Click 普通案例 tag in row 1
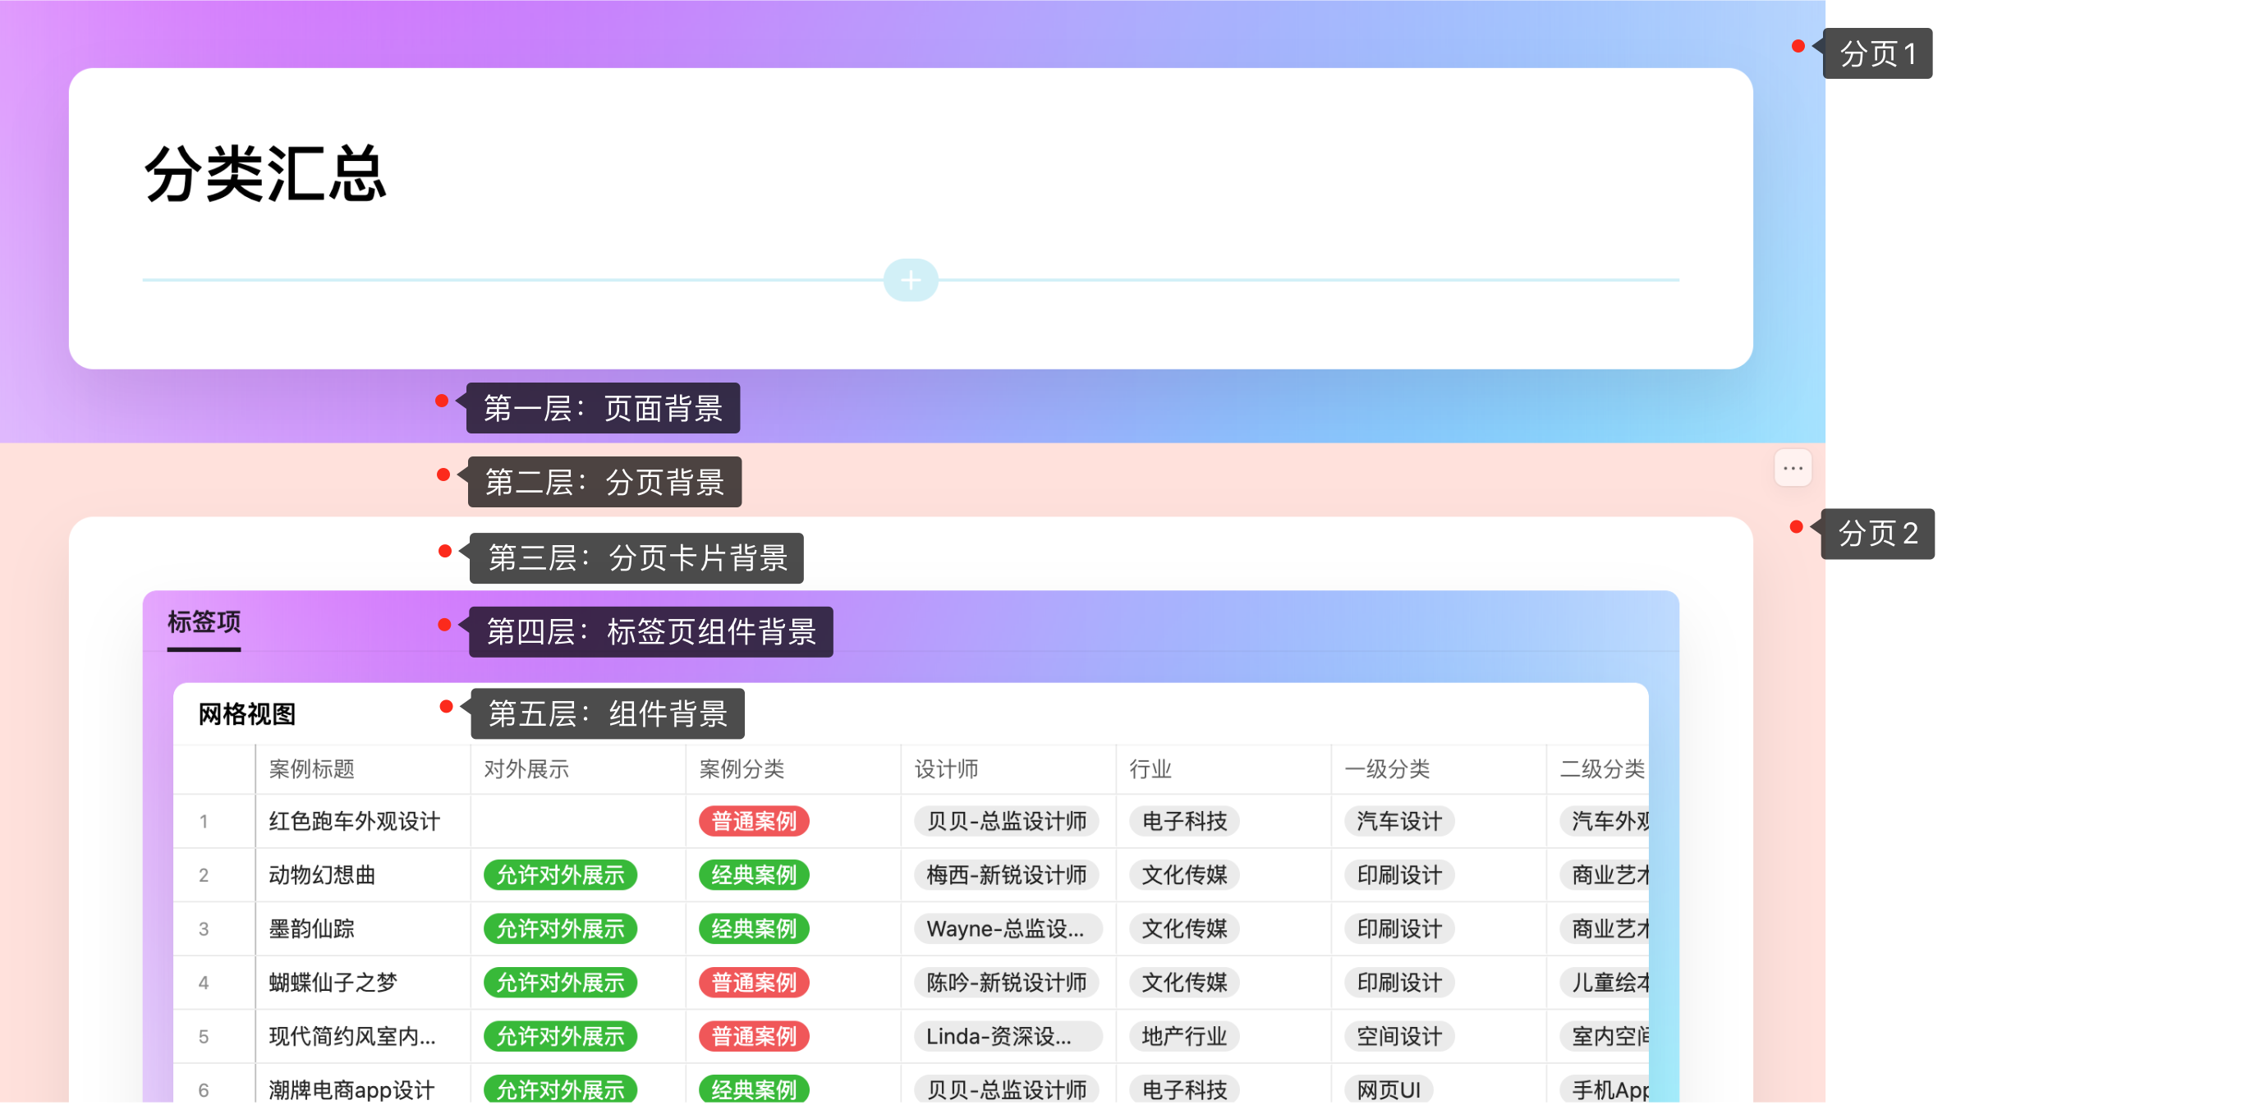 (754, 821)
